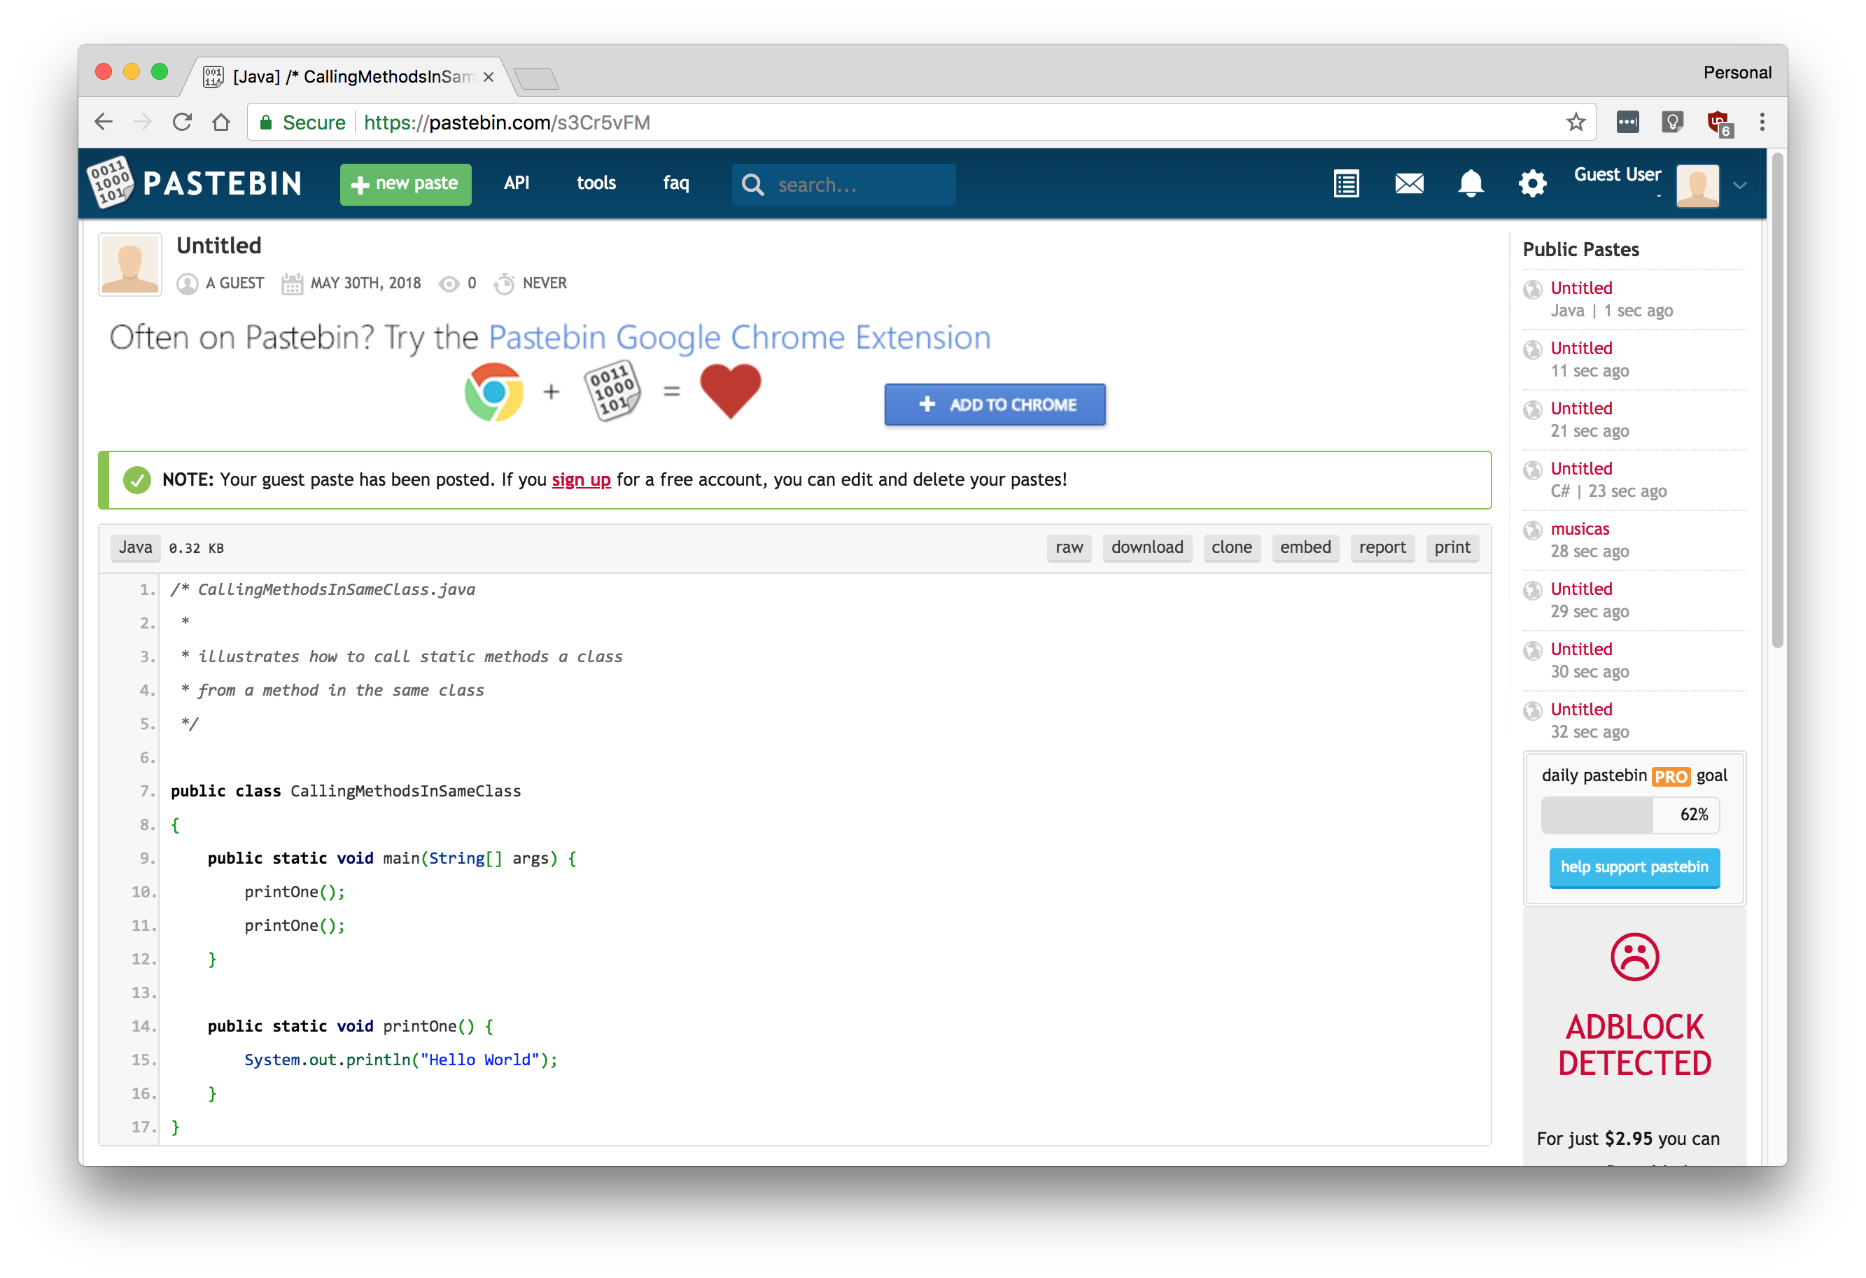
Task: Click the green new paste button
Action: click(x=405, y=184)
